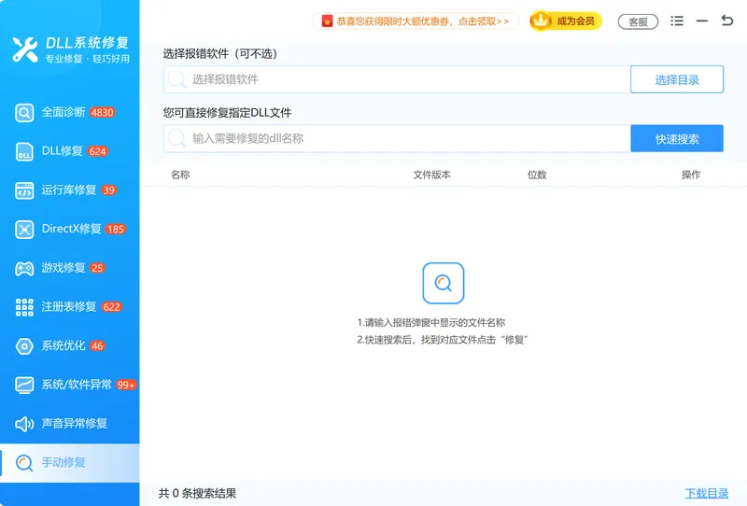The height and width of the screenshot is (506, 747).
Task: Select the DLL修复 file icon
Action: pyautogui.click(x=24, y=151)
